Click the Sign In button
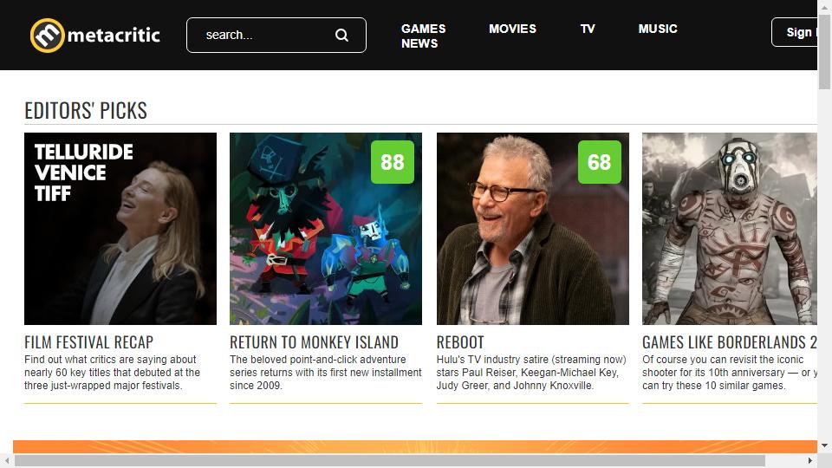Image resolution: width=832 pixels, height=468 pixels. tap(795, 32)
